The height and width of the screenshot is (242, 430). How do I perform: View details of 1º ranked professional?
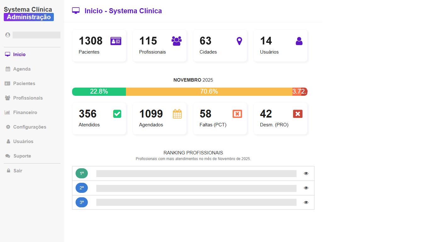[x=306, y=174]
